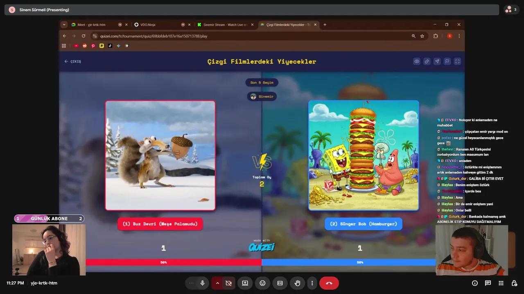This screenshot has width=524, height=294.
Task: Close the Meet - yje-krtk-htm tab
Action: [x=126, y=24]
